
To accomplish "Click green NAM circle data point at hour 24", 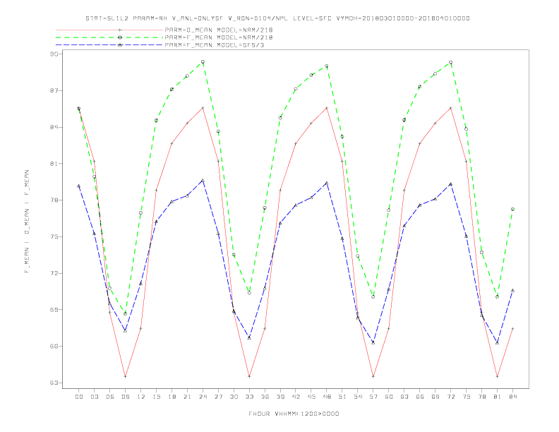I will (203, 62).
